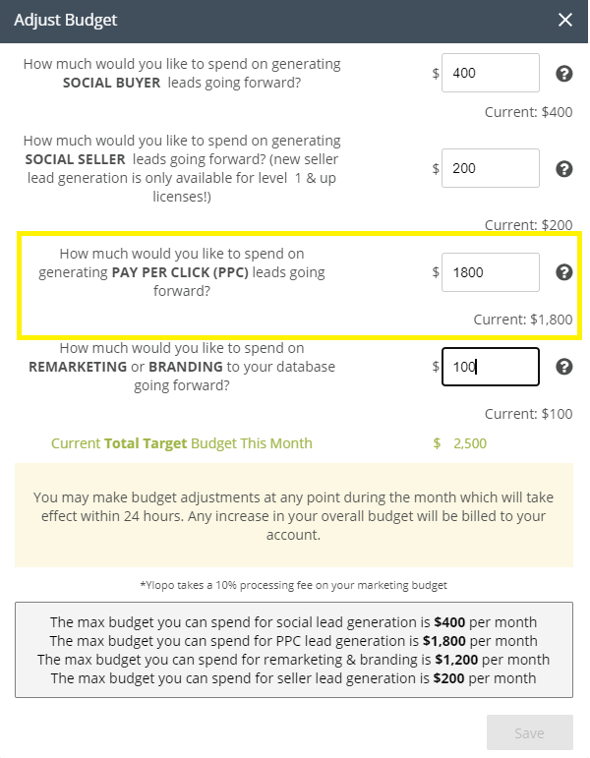Click the max budget limits info box
This screenshot has height=758, width=590.
coord(294,650)
